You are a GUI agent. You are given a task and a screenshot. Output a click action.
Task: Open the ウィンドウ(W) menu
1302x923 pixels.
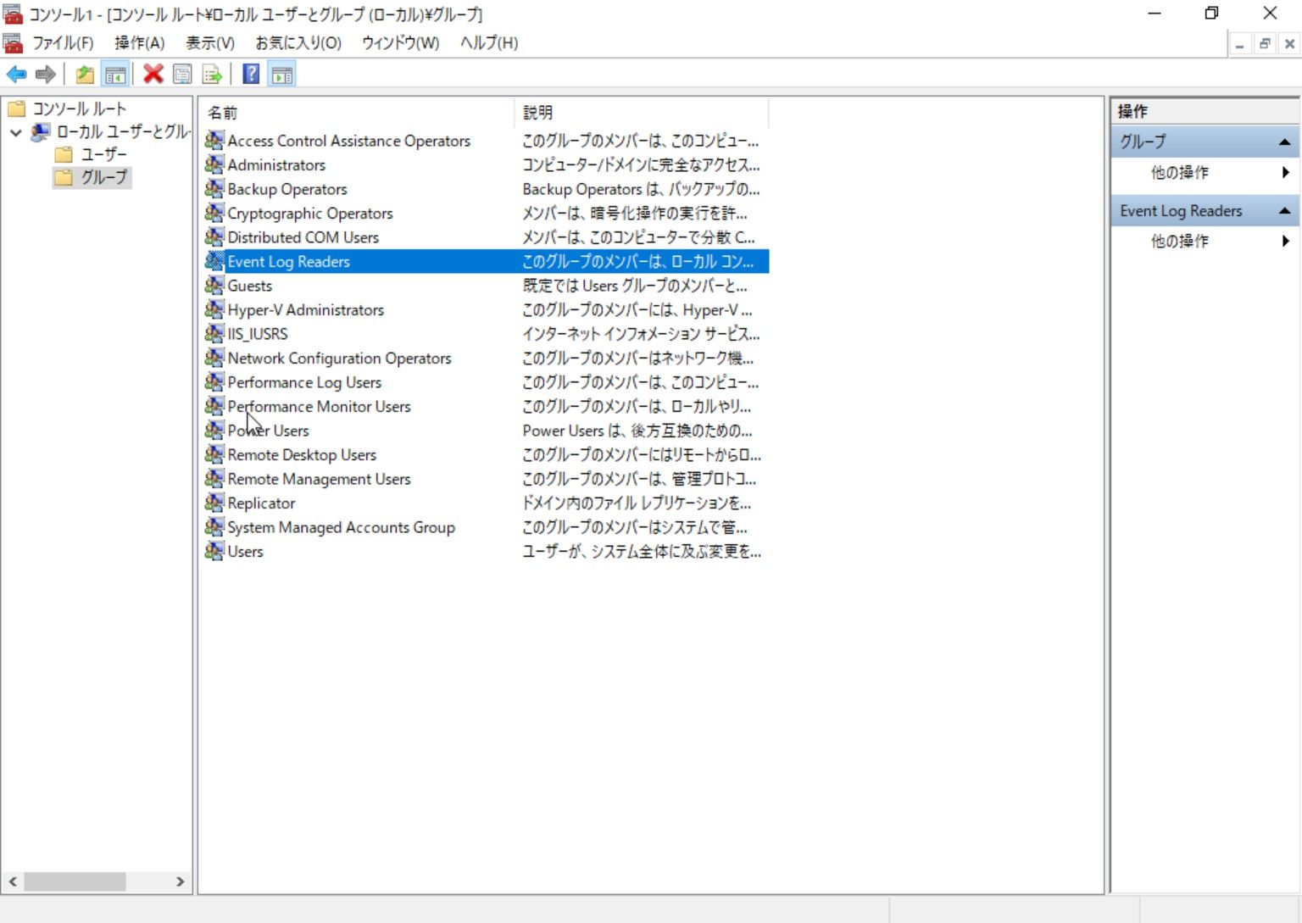(401, 42)
